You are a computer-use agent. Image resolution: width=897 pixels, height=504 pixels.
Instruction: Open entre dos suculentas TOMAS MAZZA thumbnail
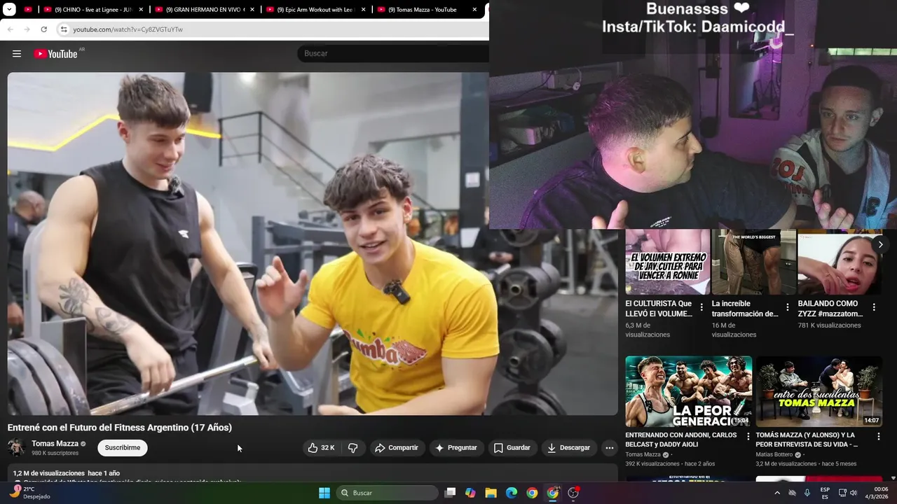(x=819, y=391)
